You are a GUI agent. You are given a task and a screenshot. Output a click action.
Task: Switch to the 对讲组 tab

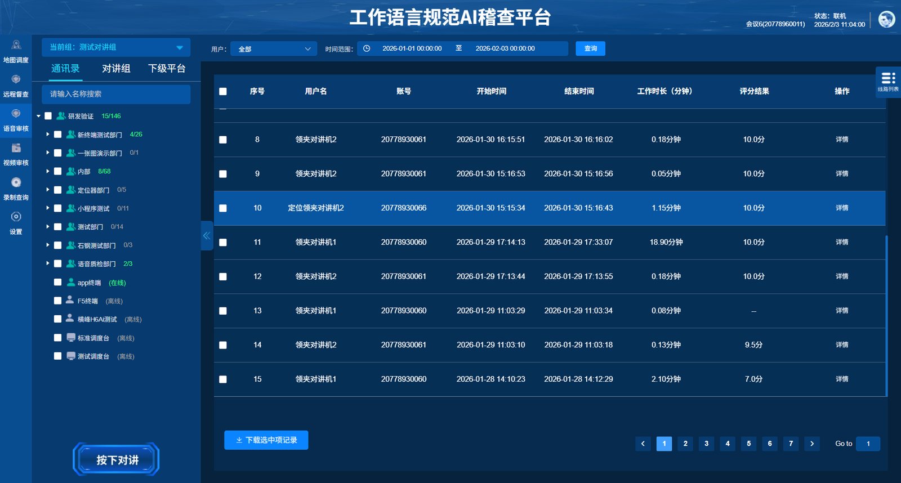[x=116, y=69]
